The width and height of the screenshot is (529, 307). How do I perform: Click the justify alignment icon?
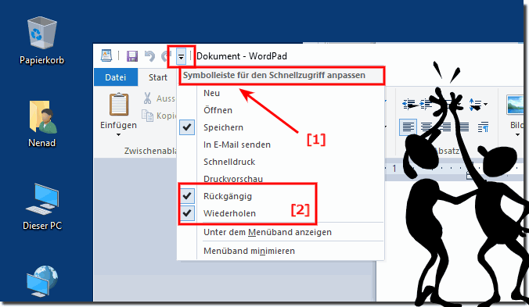point(465,127)
